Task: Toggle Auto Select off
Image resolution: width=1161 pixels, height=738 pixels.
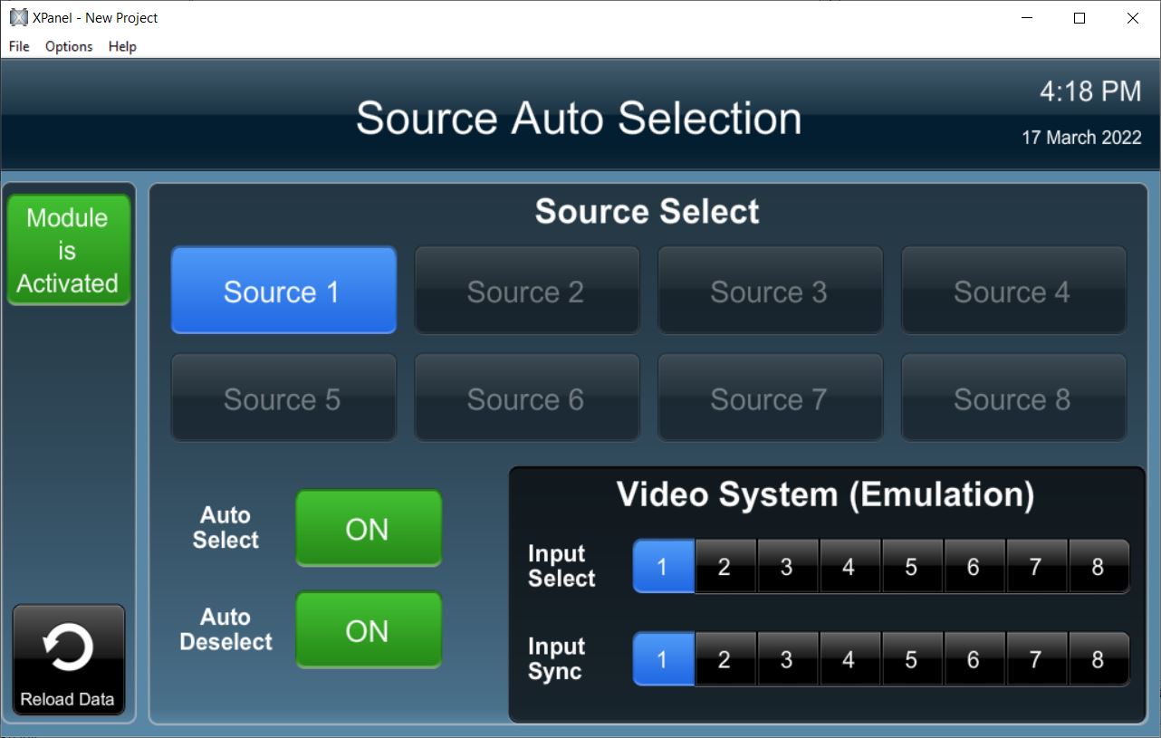Action: click(x=368, y=529)
